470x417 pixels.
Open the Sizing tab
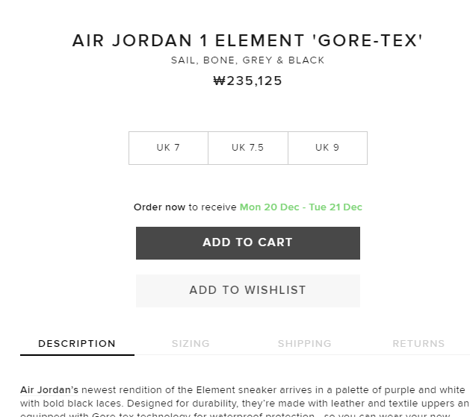[191, 344]
